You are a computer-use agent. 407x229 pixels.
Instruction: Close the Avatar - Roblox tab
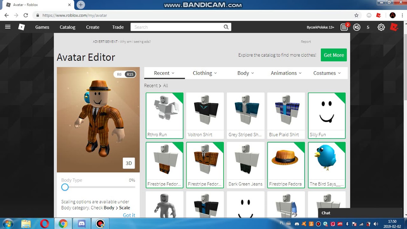pos(69,5)
